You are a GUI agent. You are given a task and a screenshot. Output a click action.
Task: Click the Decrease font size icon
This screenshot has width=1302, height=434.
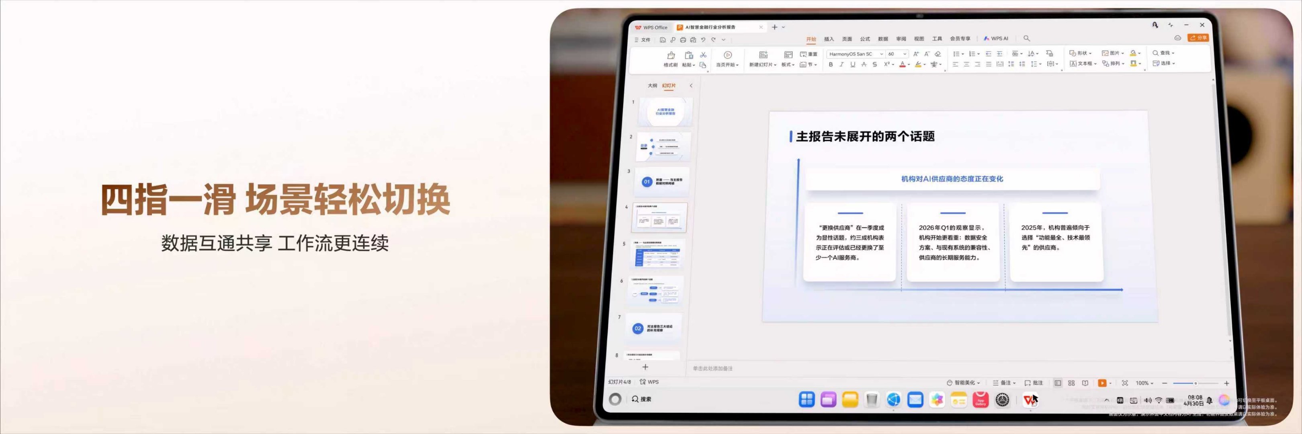pos(927,53)
